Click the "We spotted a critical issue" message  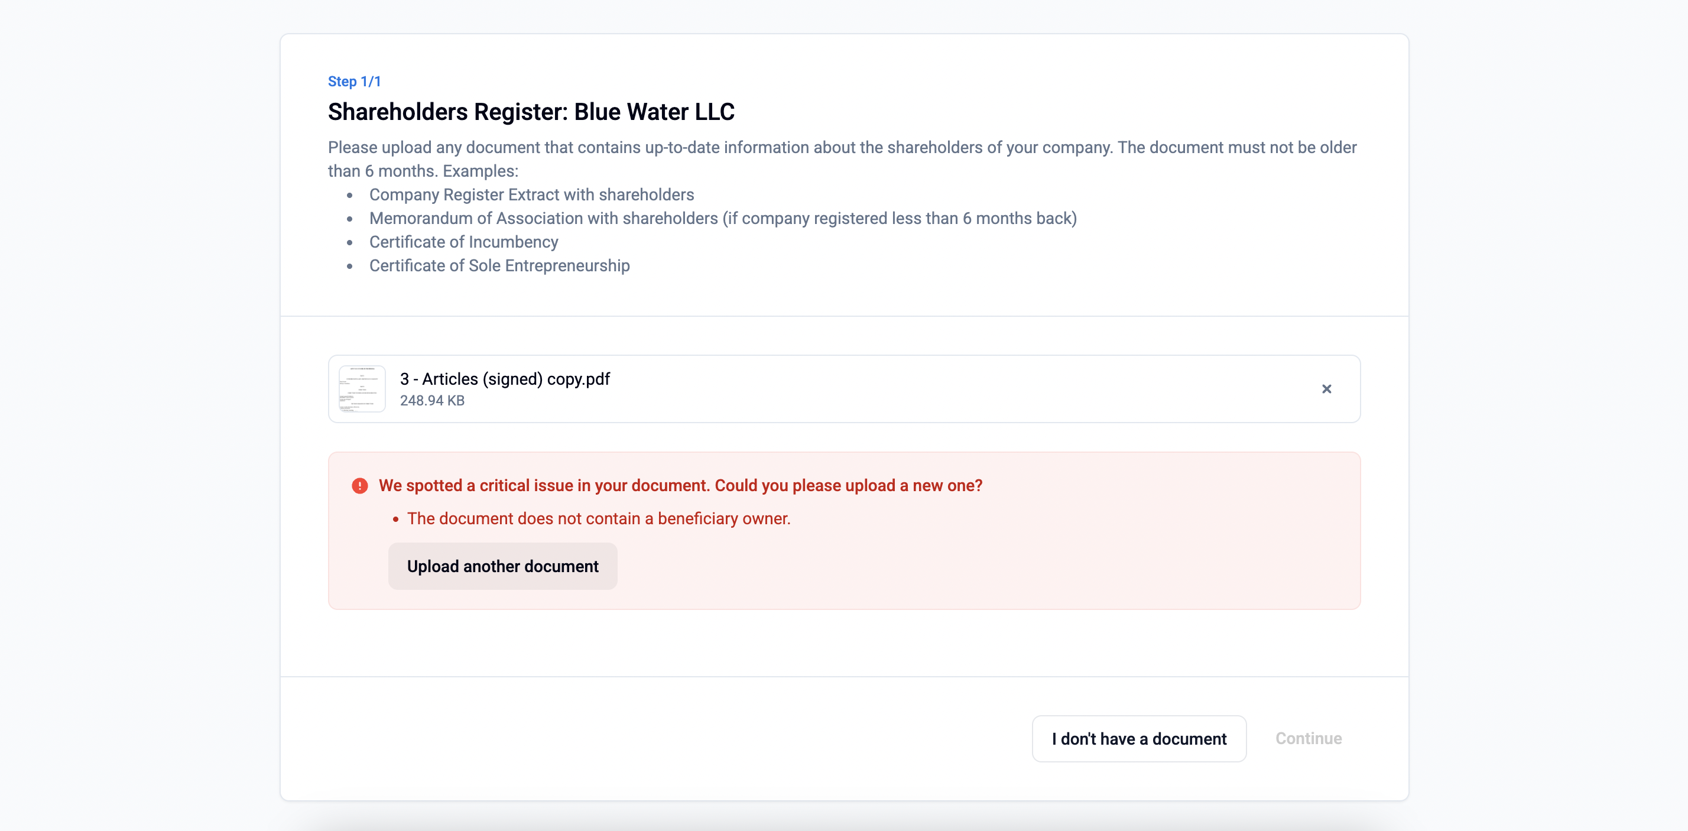680,486
